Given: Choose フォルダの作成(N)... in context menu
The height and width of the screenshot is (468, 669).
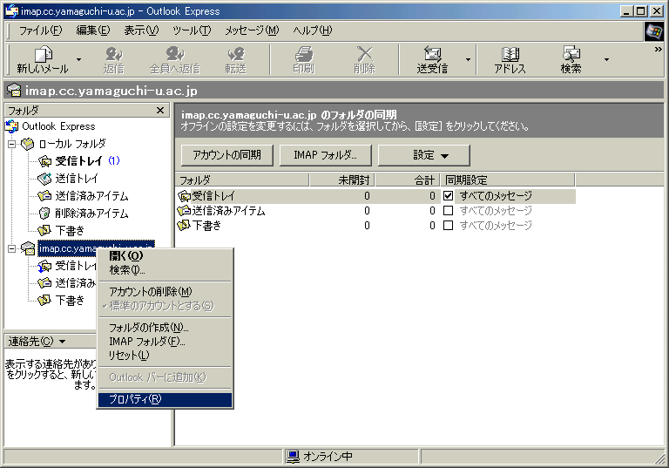Looking at the screenshot, I should [166, 328].
